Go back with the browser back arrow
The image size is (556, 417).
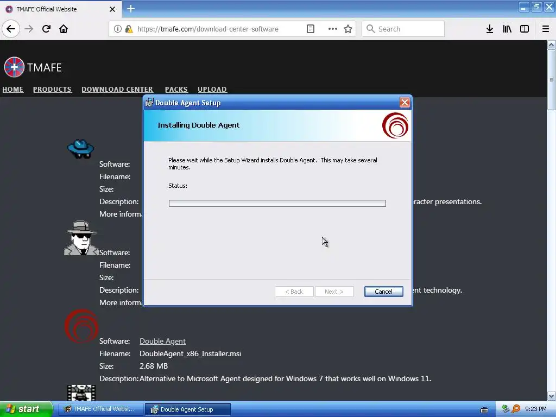click(x=11, y=29)
